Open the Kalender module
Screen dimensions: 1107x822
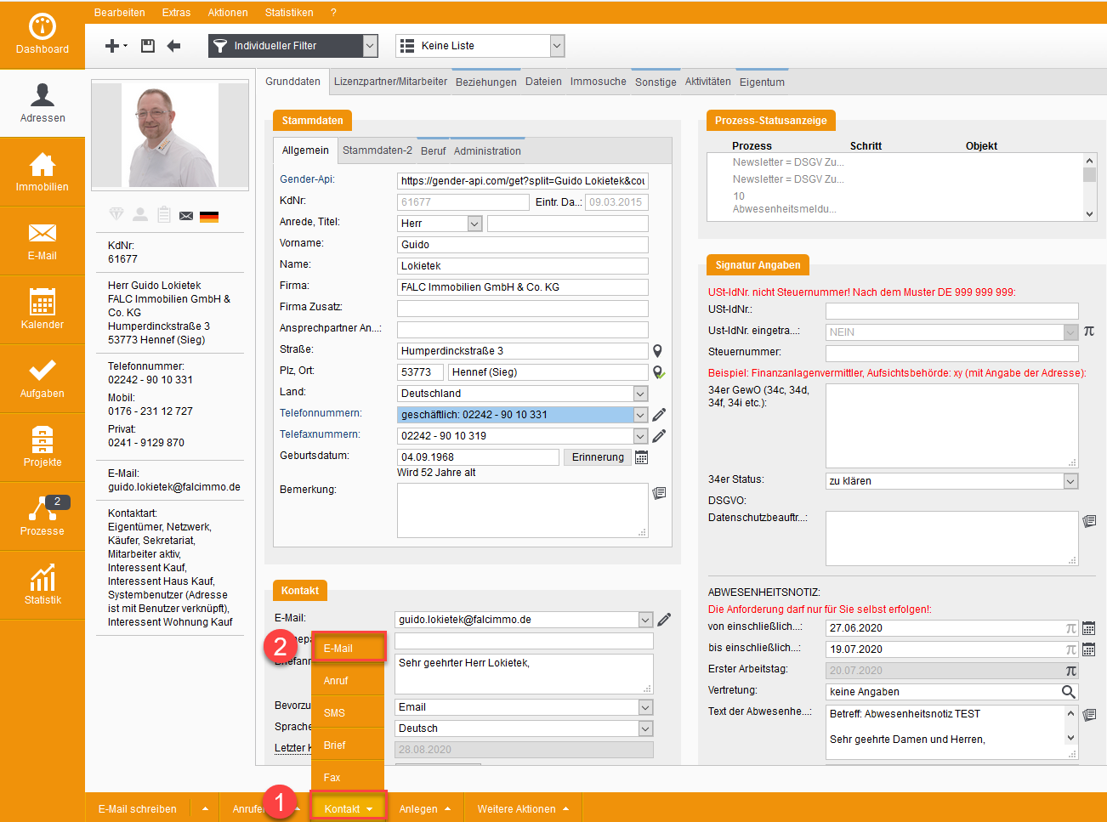pos(42,310)
